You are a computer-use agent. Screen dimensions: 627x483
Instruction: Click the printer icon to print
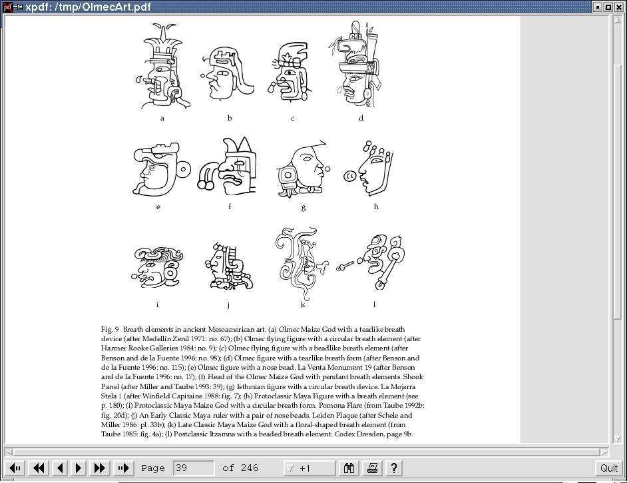tap(372, 468)
